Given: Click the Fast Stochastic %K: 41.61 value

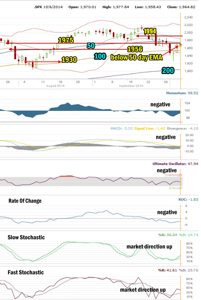Looking at the screenshot, I should [168, 270].
